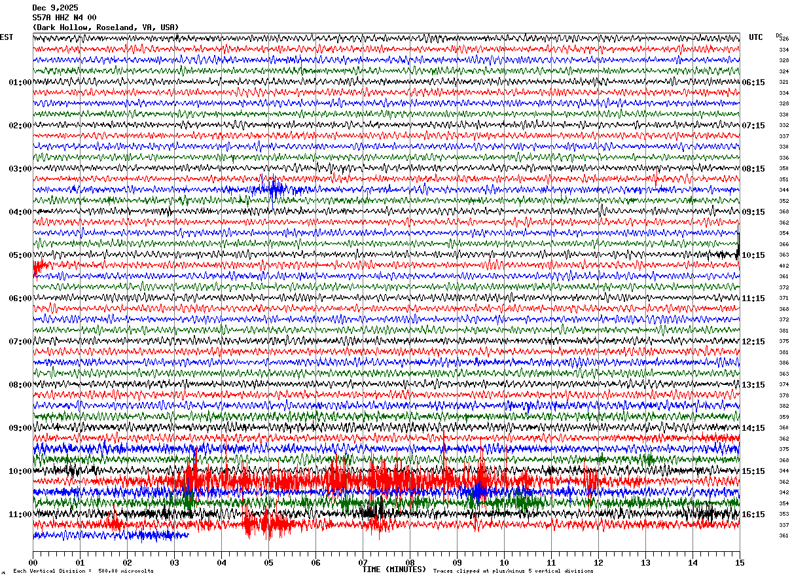Select DC offset value '353'
The height and width of the screenshot is (580, 792).
[x=783, y=515]
